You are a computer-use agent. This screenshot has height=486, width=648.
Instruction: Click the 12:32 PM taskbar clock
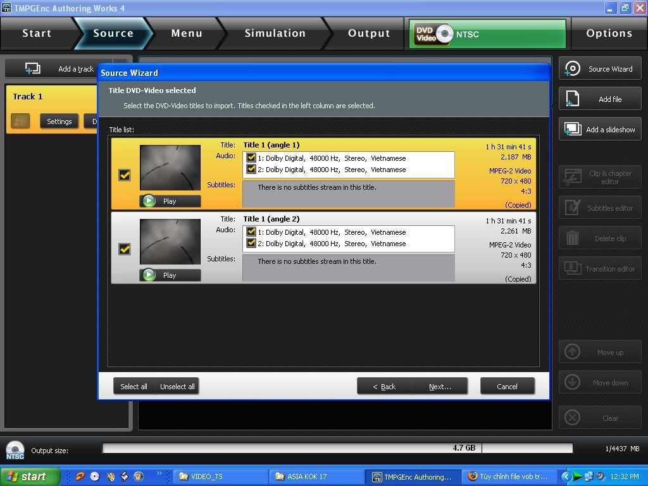[624, 477]
